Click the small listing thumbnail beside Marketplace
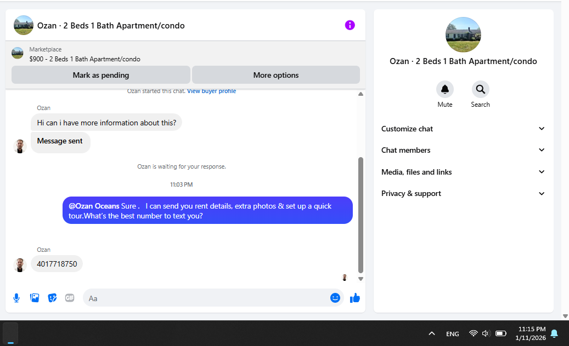The width and height of the screenshot is (569, 346). coord(18,53)
